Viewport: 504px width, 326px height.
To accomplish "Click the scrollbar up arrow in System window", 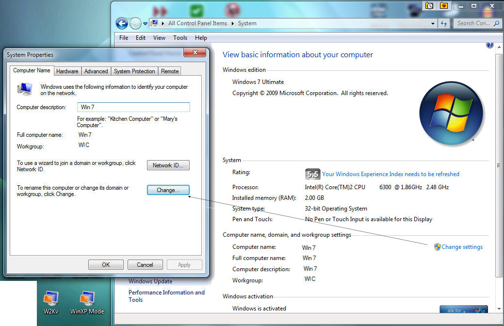I will click(x=499, y=47).
